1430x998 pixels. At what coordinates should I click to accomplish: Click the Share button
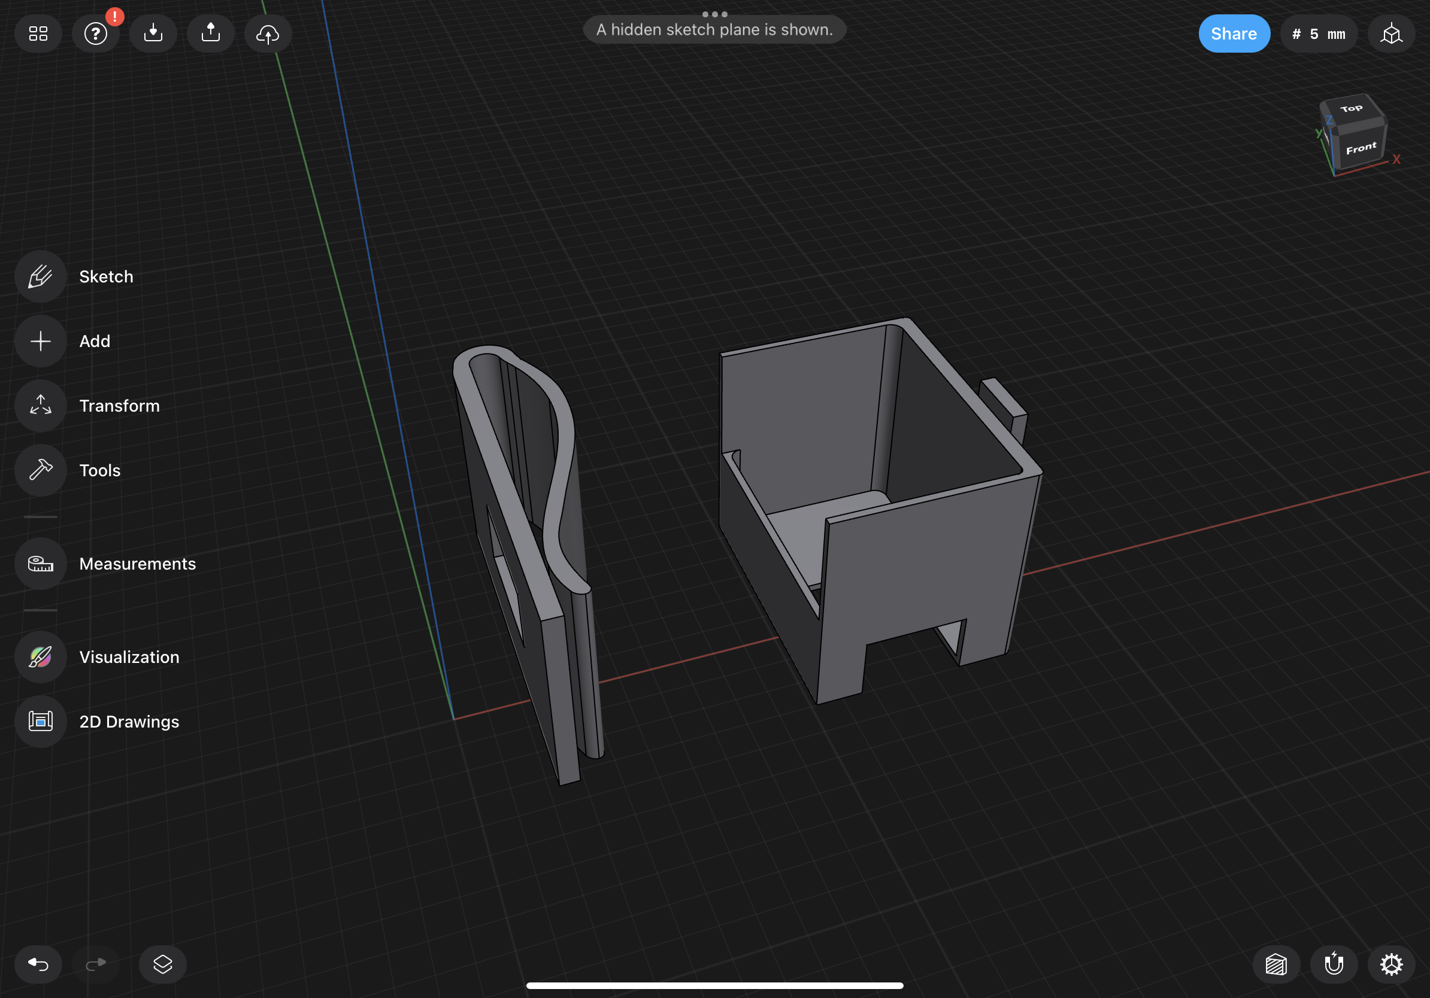[x=1233, y=34]
